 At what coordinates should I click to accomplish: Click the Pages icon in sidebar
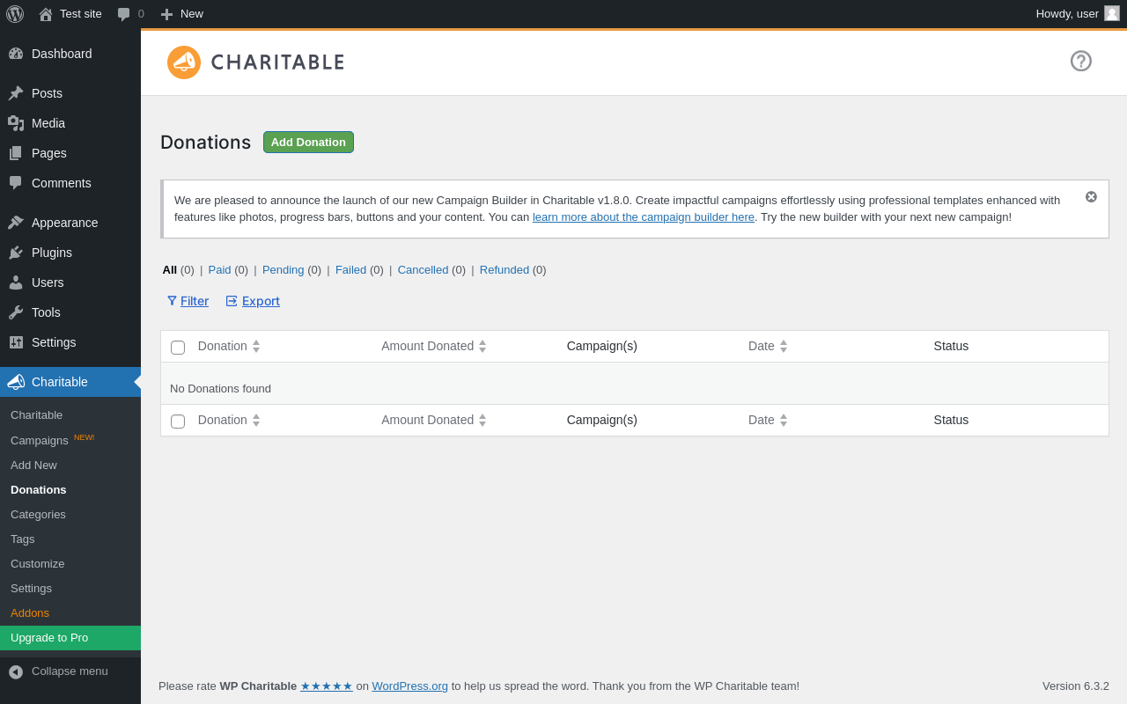coord(16,153)
